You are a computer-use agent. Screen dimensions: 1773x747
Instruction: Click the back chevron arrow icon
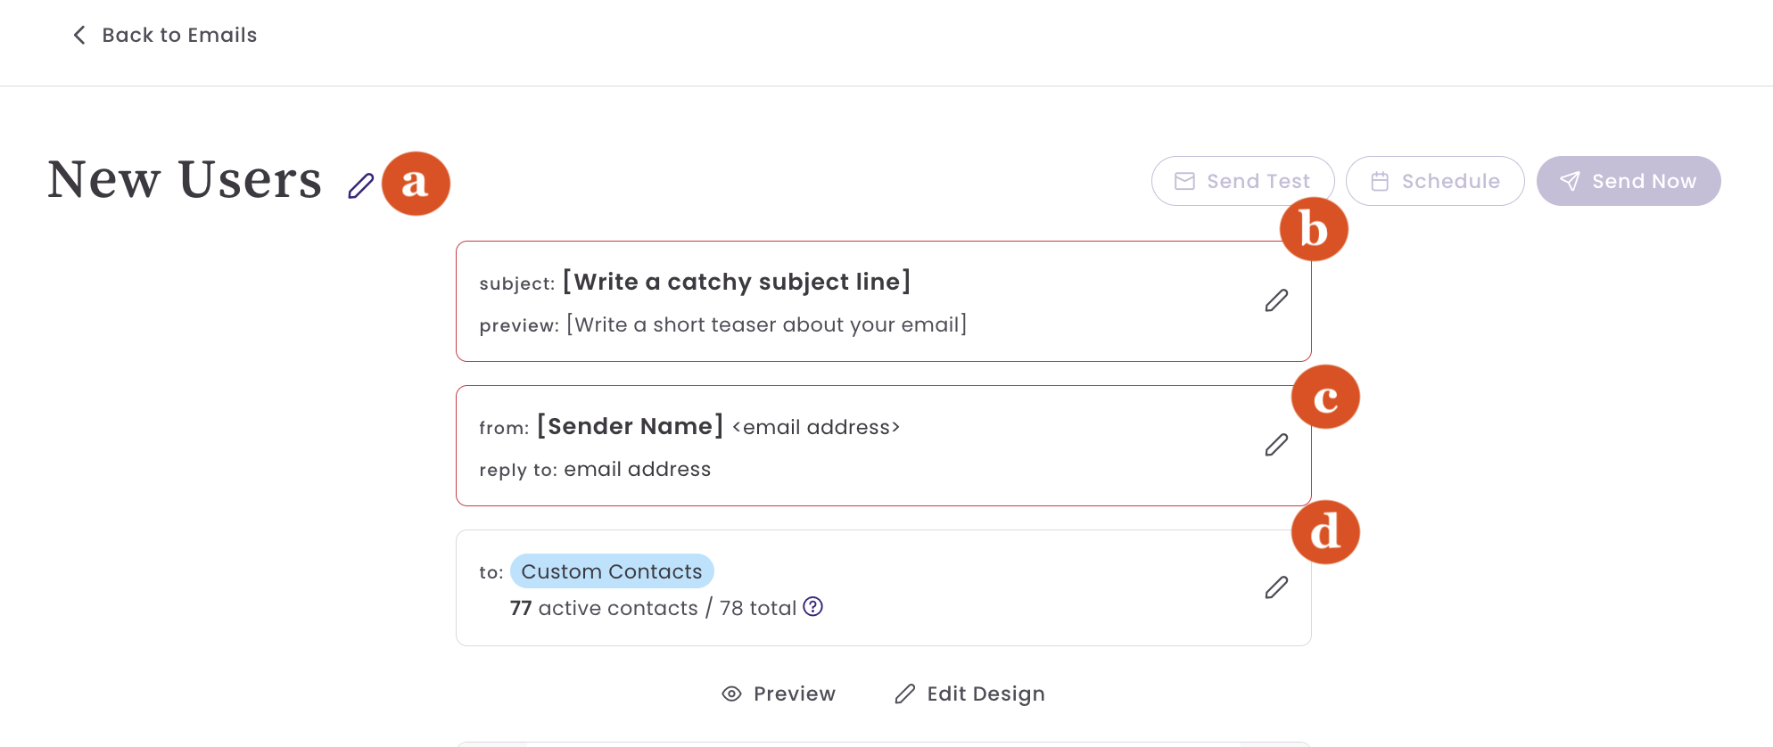pos(79,35)
